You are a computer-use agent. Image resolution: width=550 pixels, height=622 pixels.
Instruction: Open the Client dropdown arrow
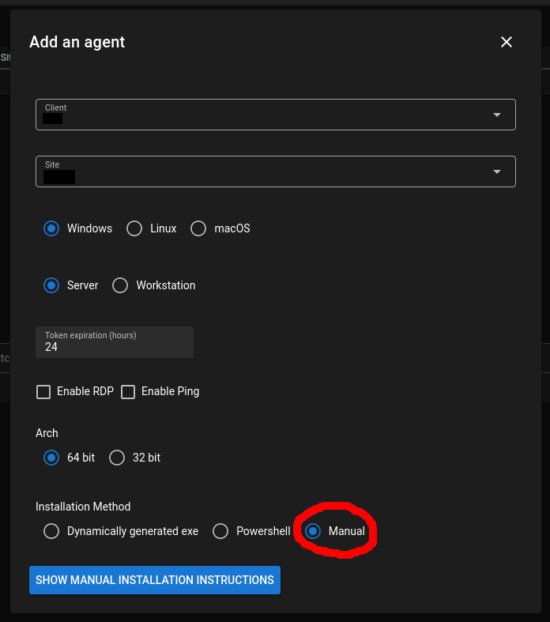(496, 115)
